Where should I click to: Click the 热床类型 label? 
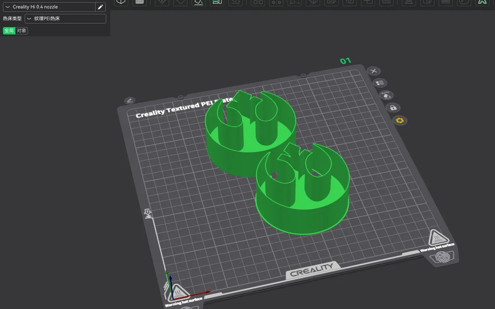click(x=12, y=18)
